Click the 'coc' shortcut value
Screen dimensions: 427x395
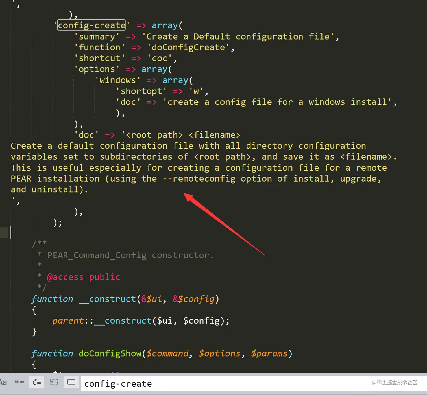click(160, 58)
